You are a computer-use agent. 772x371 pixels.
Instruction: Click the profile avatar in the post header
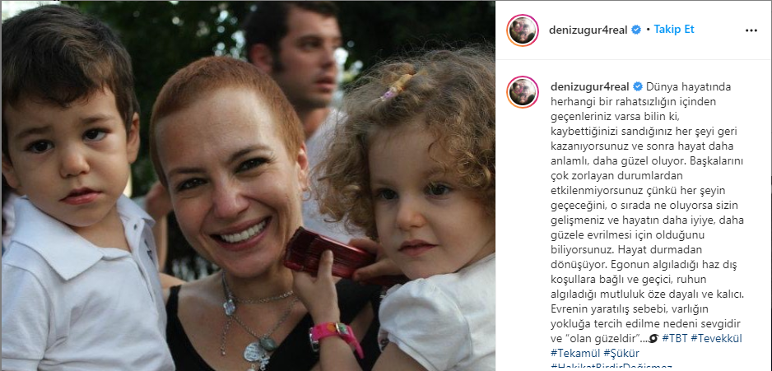click(523, 30)
